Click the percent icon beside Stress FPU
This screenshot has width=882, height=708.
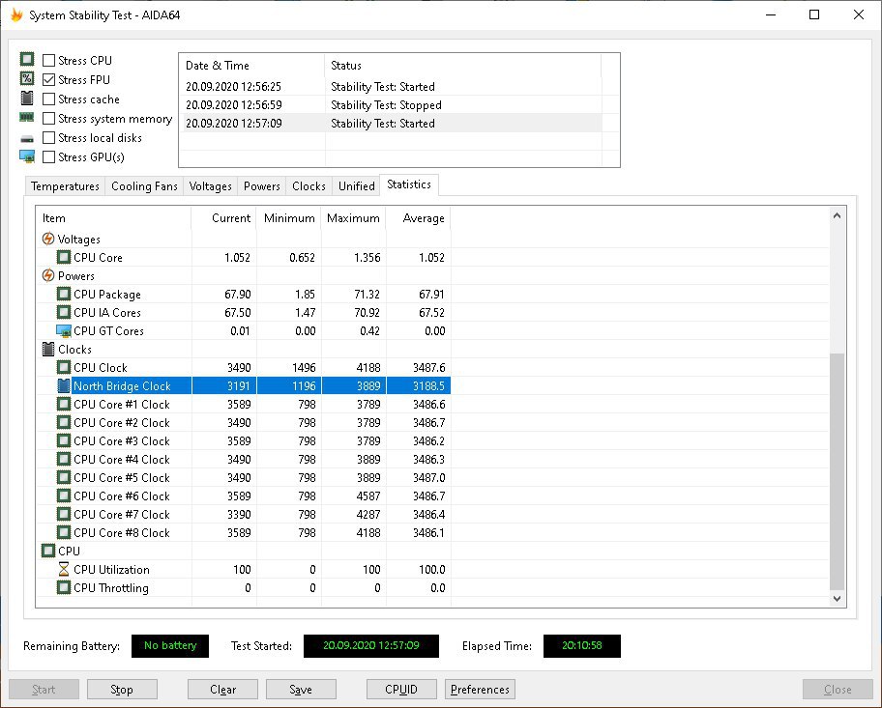(27, 78)
